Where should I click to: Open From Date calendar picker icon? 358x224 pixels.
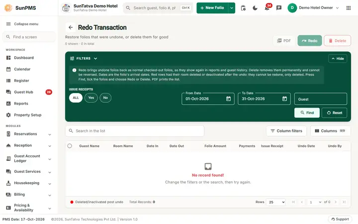tap(228, 99)
